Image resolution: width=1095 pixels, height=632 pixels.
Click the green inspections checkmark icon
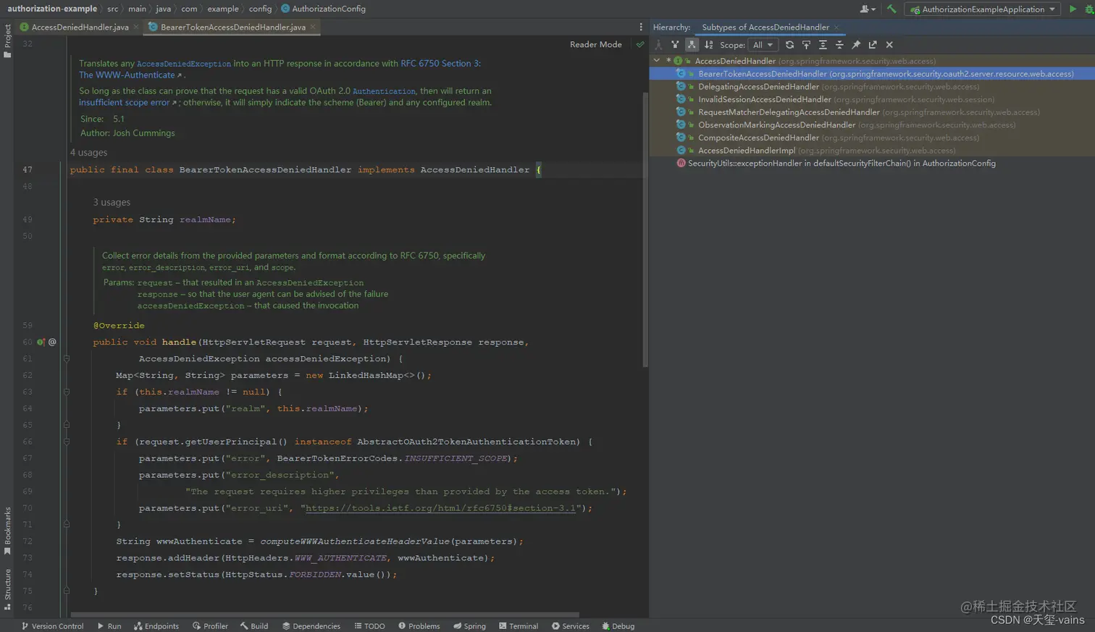tap(640, 44)
